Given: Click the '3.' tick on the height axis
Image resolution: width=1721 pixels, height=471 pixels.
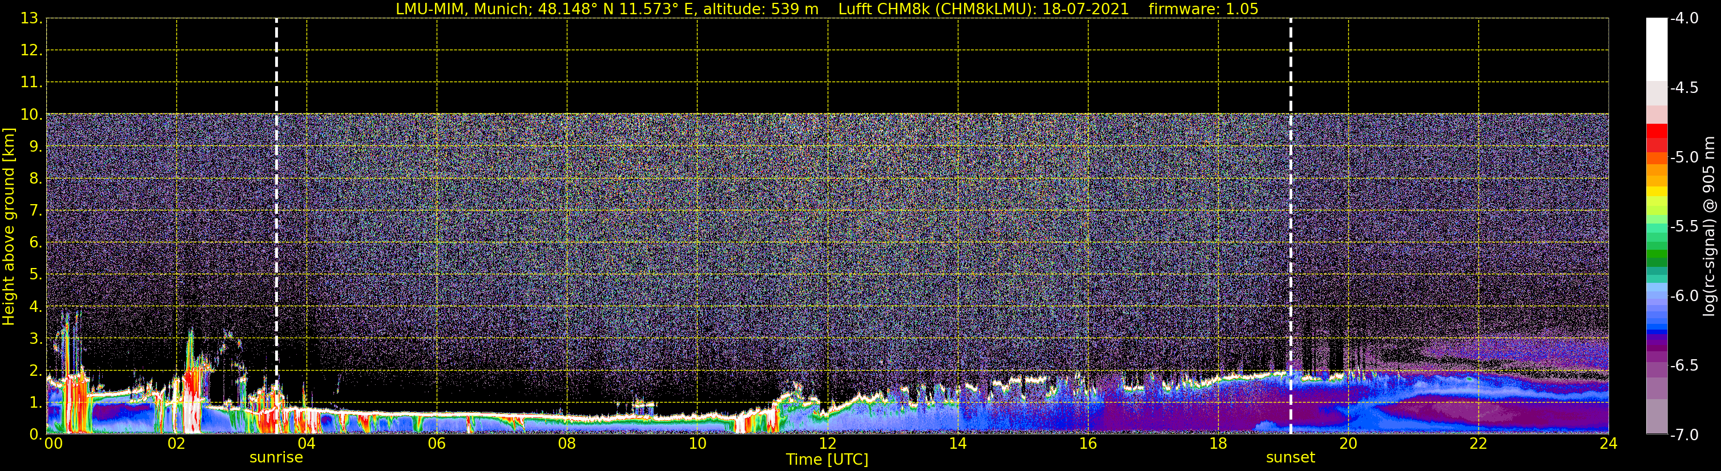Looking at the screenshot, I should click(35, 339).
